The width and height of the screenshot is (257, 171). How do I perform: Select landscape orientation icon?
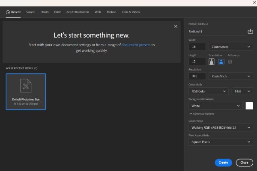(221, 62)
